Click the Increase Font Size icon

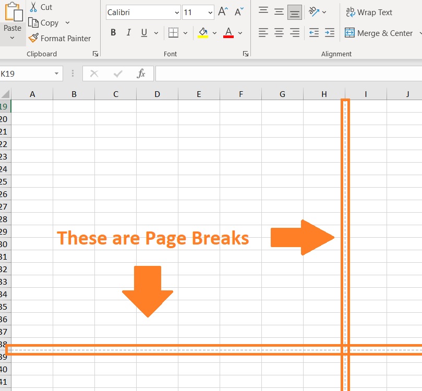click(222, 10)
